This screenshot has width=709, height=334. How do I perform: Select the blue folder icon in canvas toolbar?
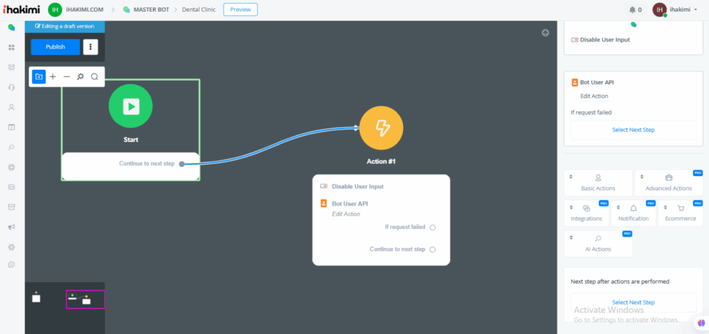[39, 77]
